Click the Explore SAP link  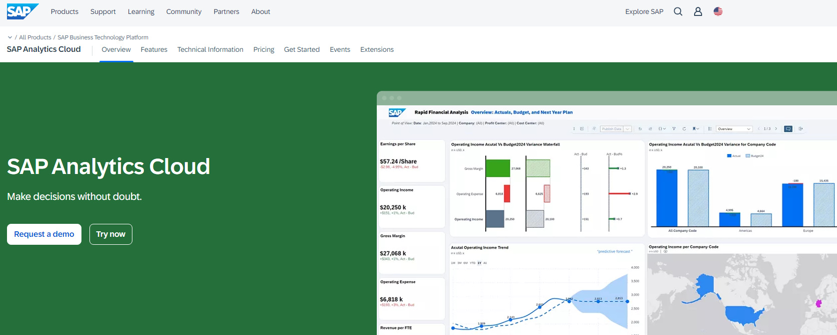[x=644, y=11]
